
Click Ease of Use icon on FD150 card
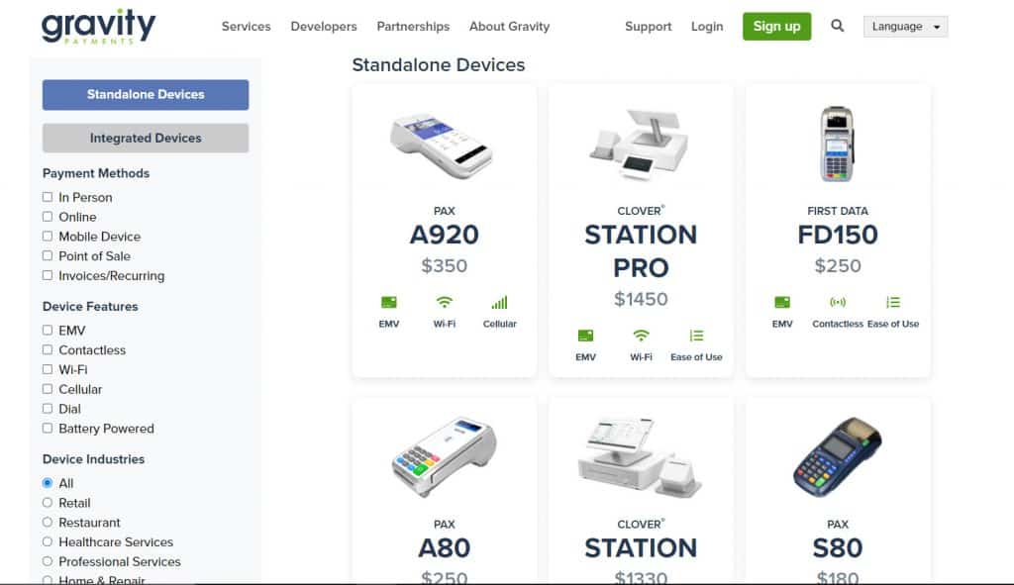893,302
